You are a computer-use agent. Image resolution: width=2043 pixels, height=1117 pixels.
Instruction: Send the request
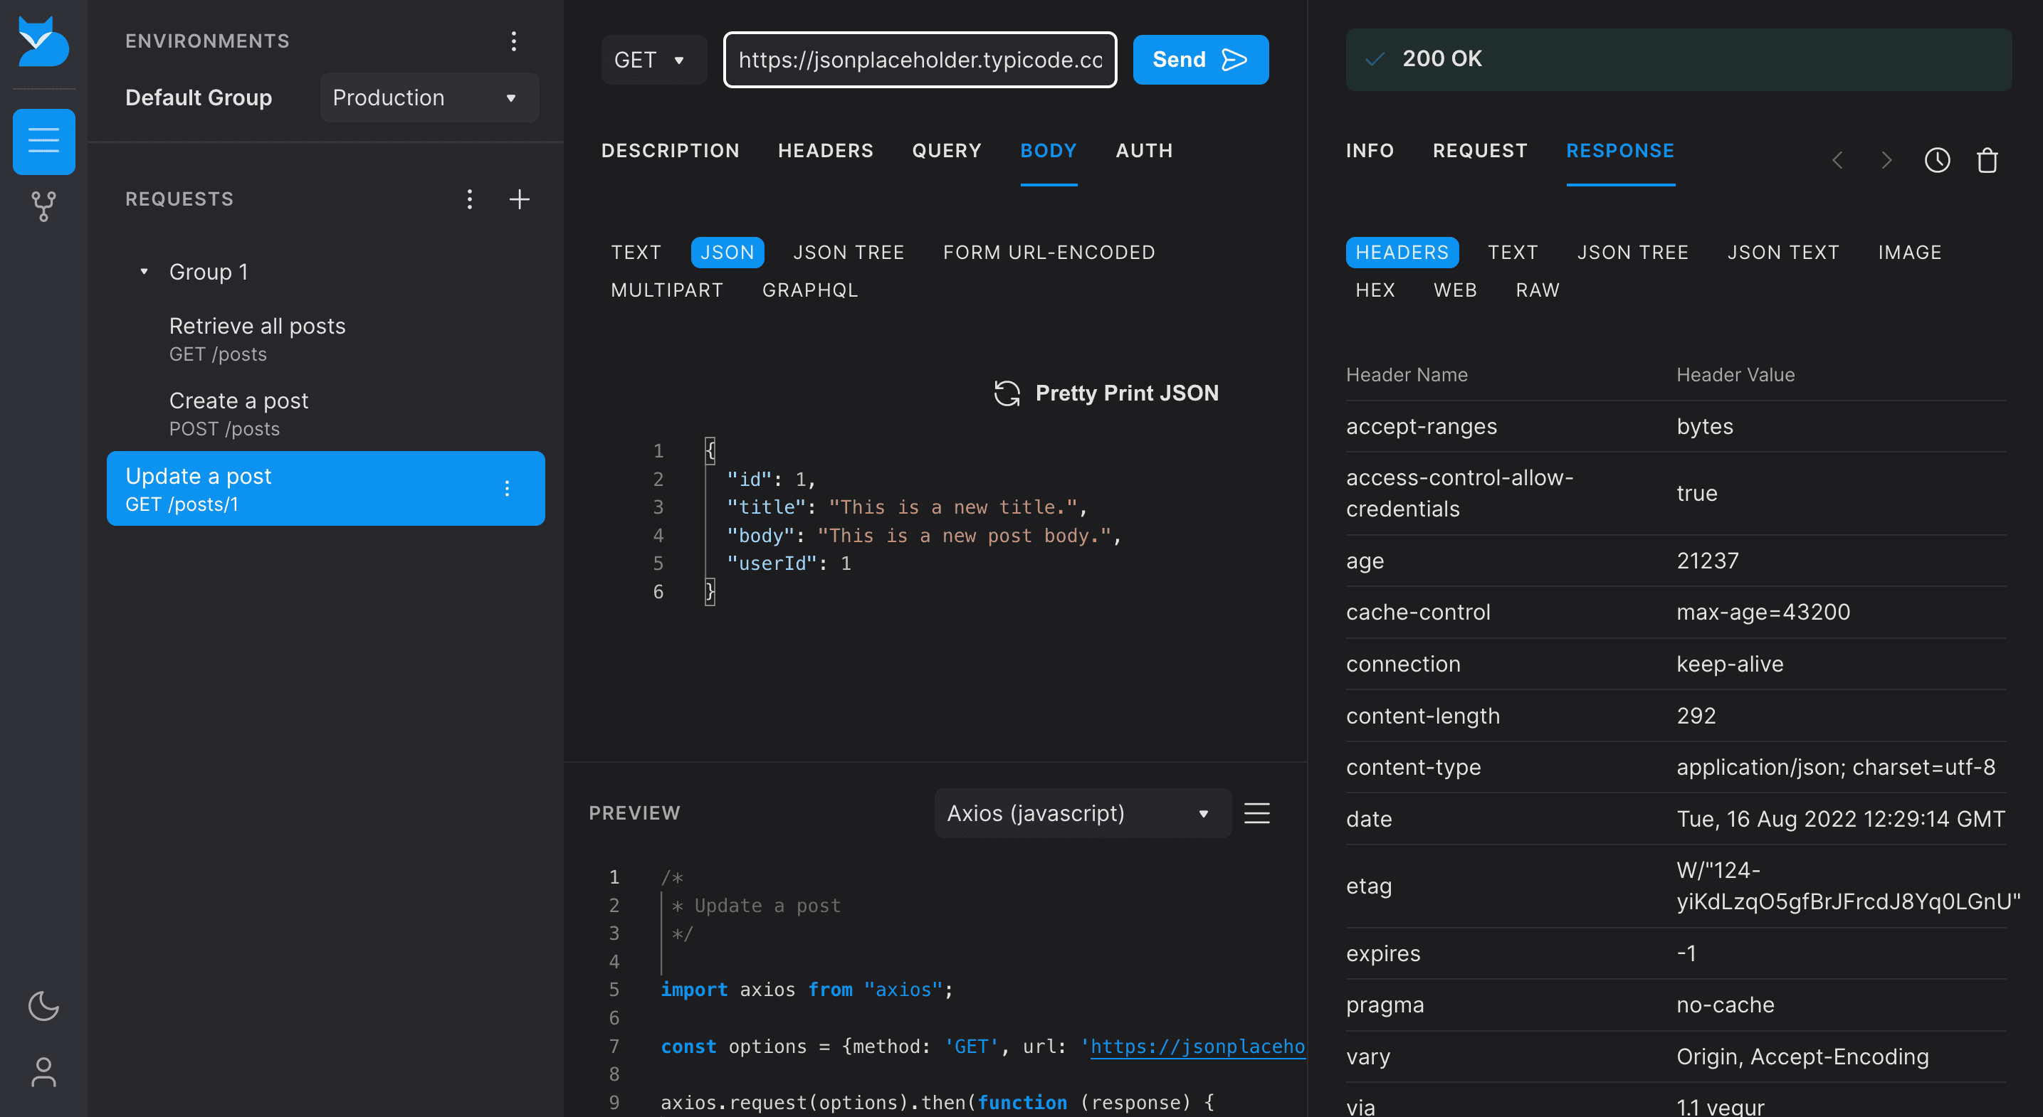[1200, 60]
